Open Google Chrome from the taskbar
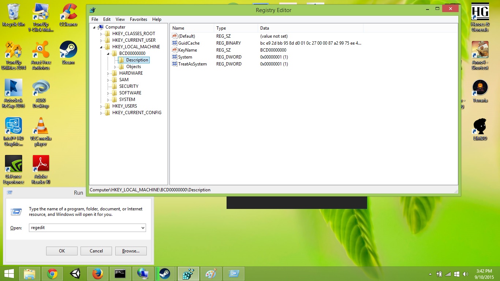 point(52,273)
